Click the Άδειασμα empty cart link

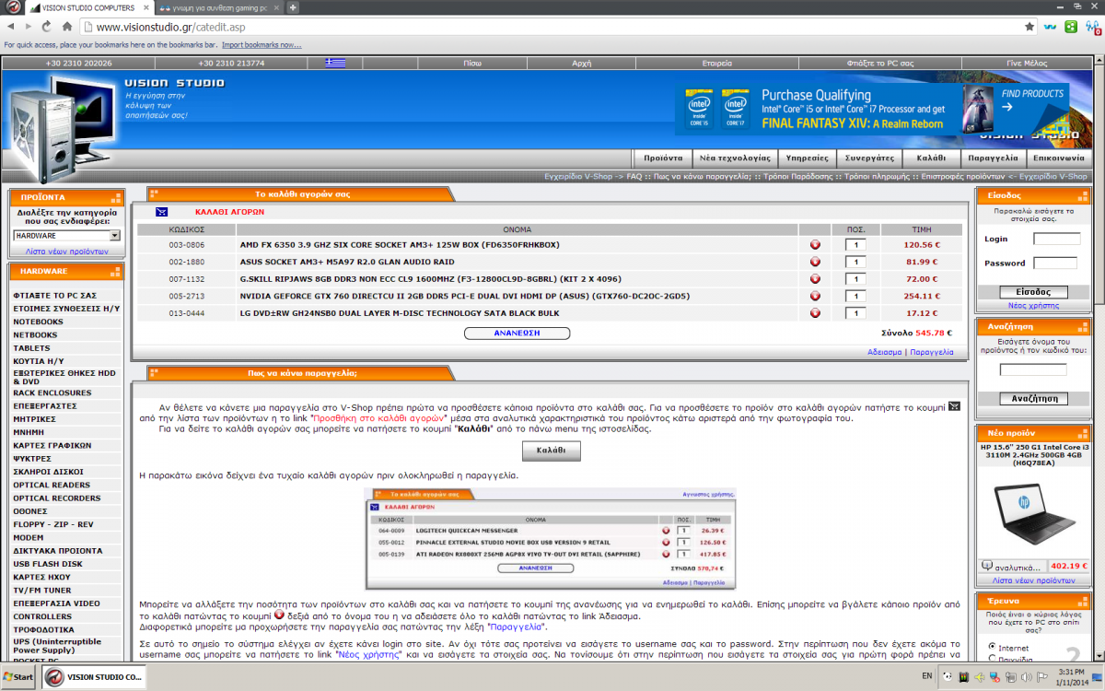click(x=885, y=352)
